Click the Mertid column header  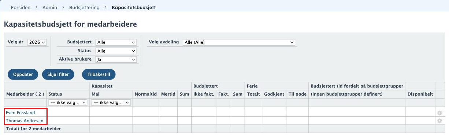click(168, 94)
